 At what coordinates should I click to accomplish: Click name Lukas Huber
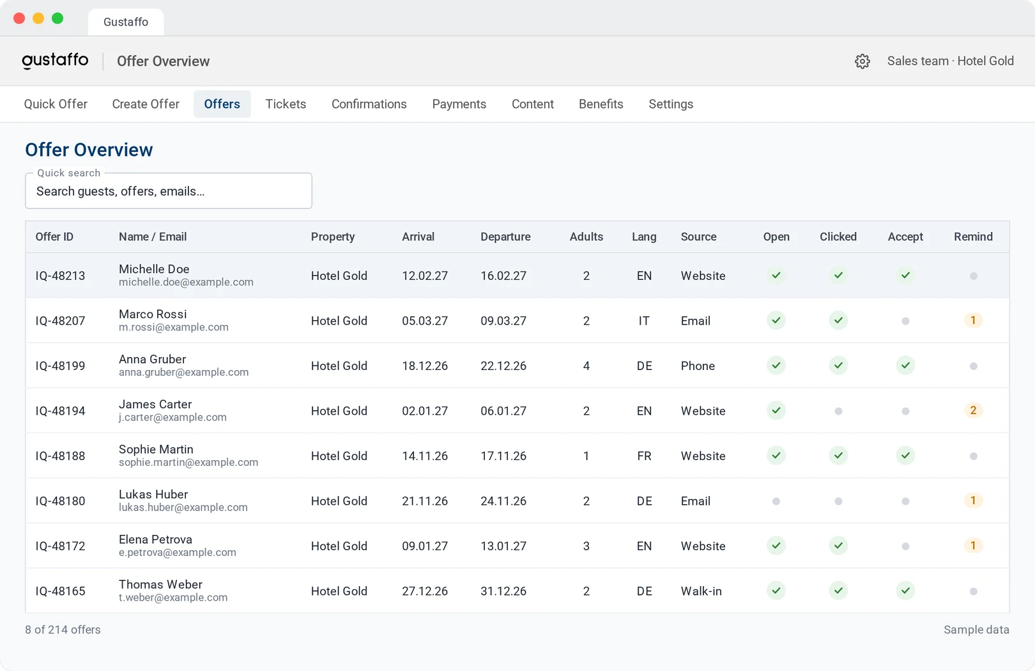coord(153,494)
